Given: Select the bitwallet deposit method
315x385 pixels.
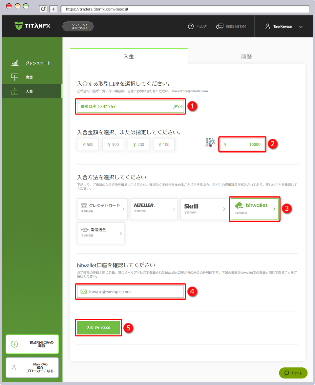Looking at the screenshot, I should coord(255,209).
